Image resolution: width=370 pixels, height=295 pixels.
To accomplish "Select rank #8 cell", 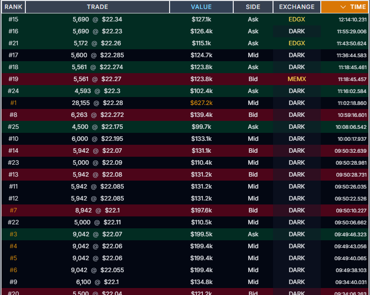I will (13, 115).
